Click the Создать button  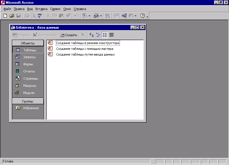pos(68,35)
